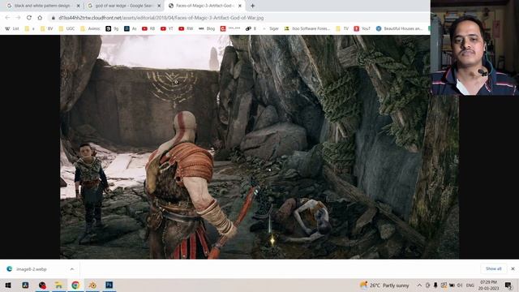The width and height of the screenshot is (519, 292).
Task: Open the taskbar clock showing 07:29 PM
Action: pyautogui.click(x=488, y=285)
